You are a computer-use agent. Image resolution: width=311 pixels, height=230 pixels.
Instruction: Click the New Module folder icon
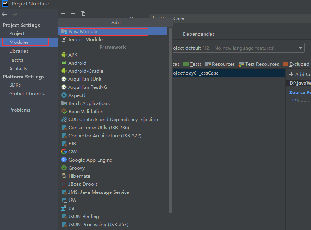click(x=64, y=32)
